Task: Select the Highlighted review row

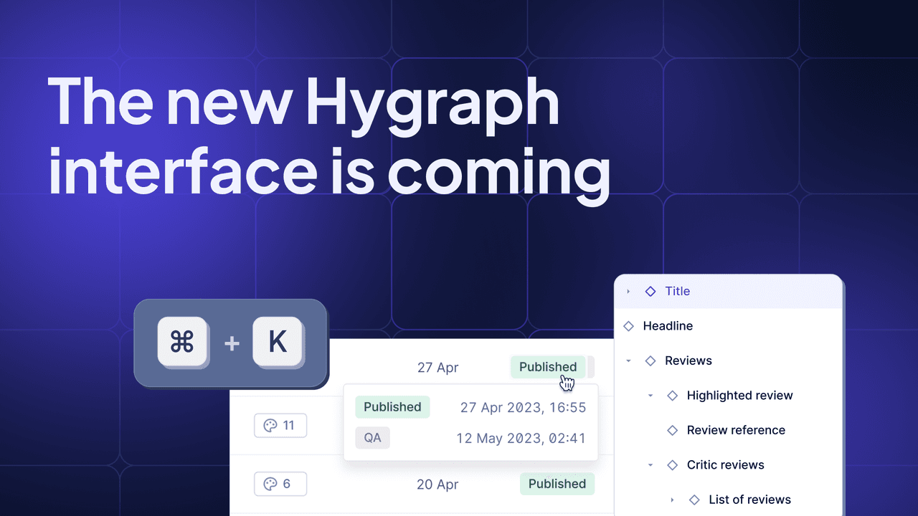Action: tap(728, 396)
